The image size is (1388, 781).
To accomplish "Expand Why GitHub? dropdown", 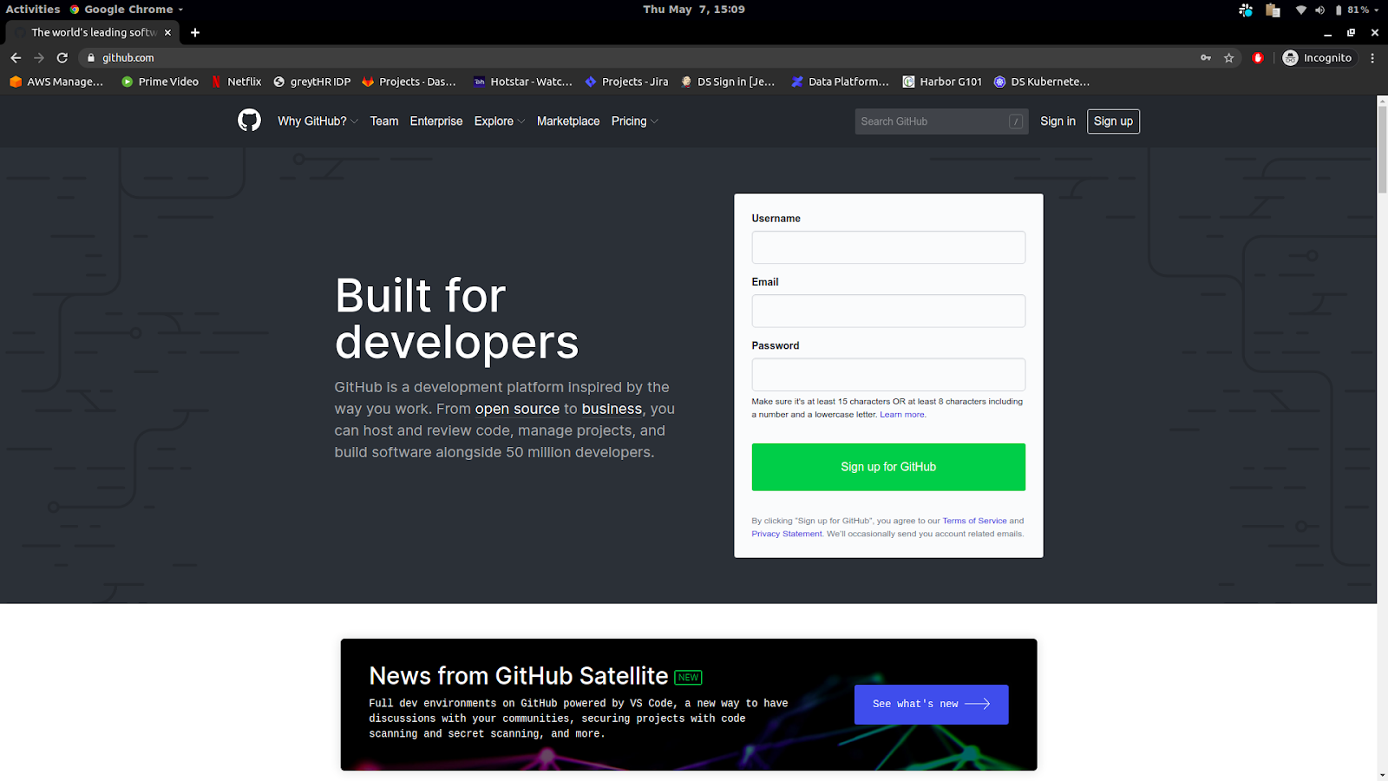I will pyautogui.click(x=318, y=121).
